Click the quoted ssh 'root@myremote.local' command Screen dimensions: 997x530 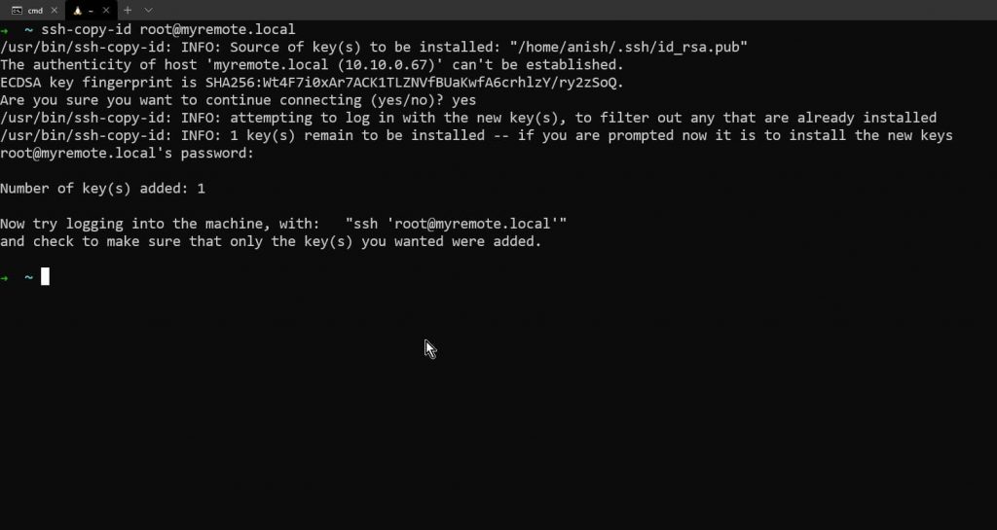pyautogui.click(x=456, y=224)
